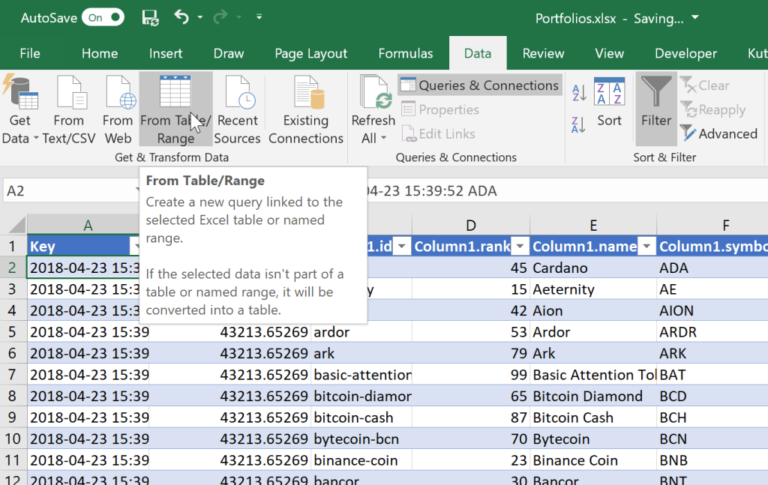
Task: Click the Binance Coin name cell
Action: coord(593,460)
